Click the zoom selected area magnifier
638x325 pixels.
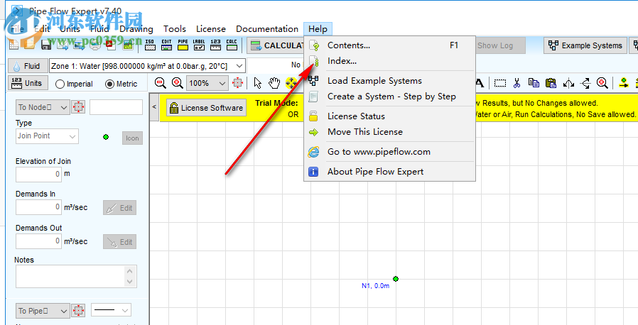(602, 83)
